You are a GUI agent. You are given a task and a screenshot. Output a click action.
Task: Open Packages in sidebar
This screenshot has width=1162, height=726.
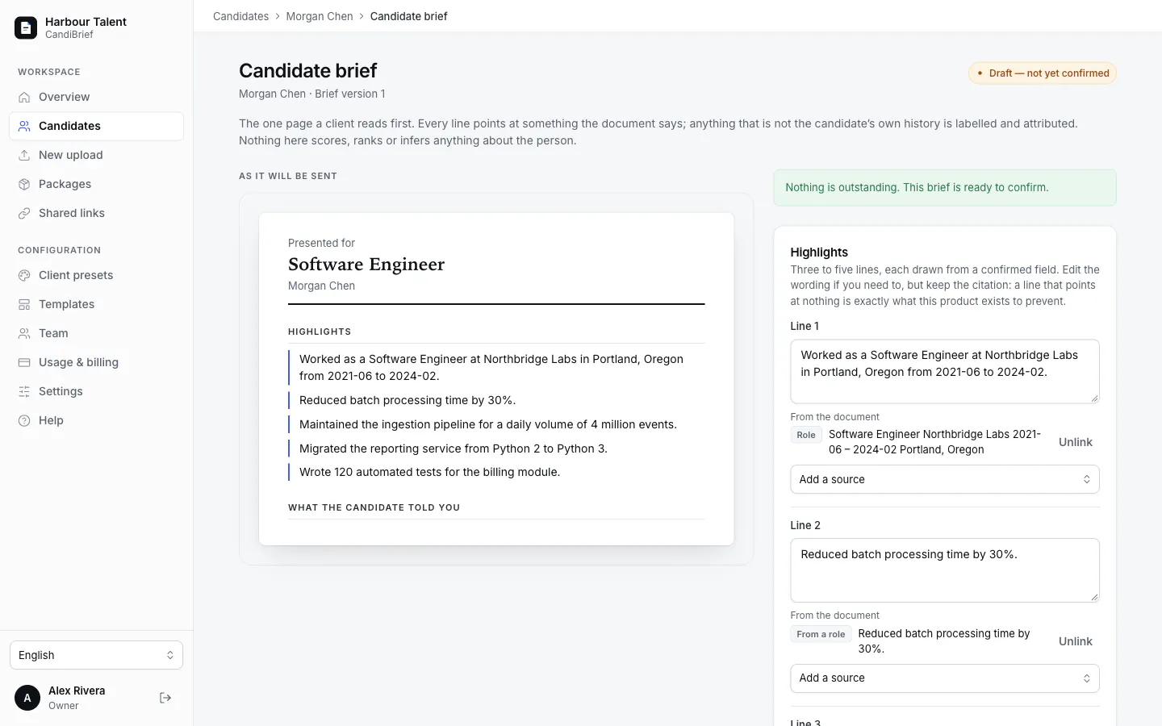point(96,184)
